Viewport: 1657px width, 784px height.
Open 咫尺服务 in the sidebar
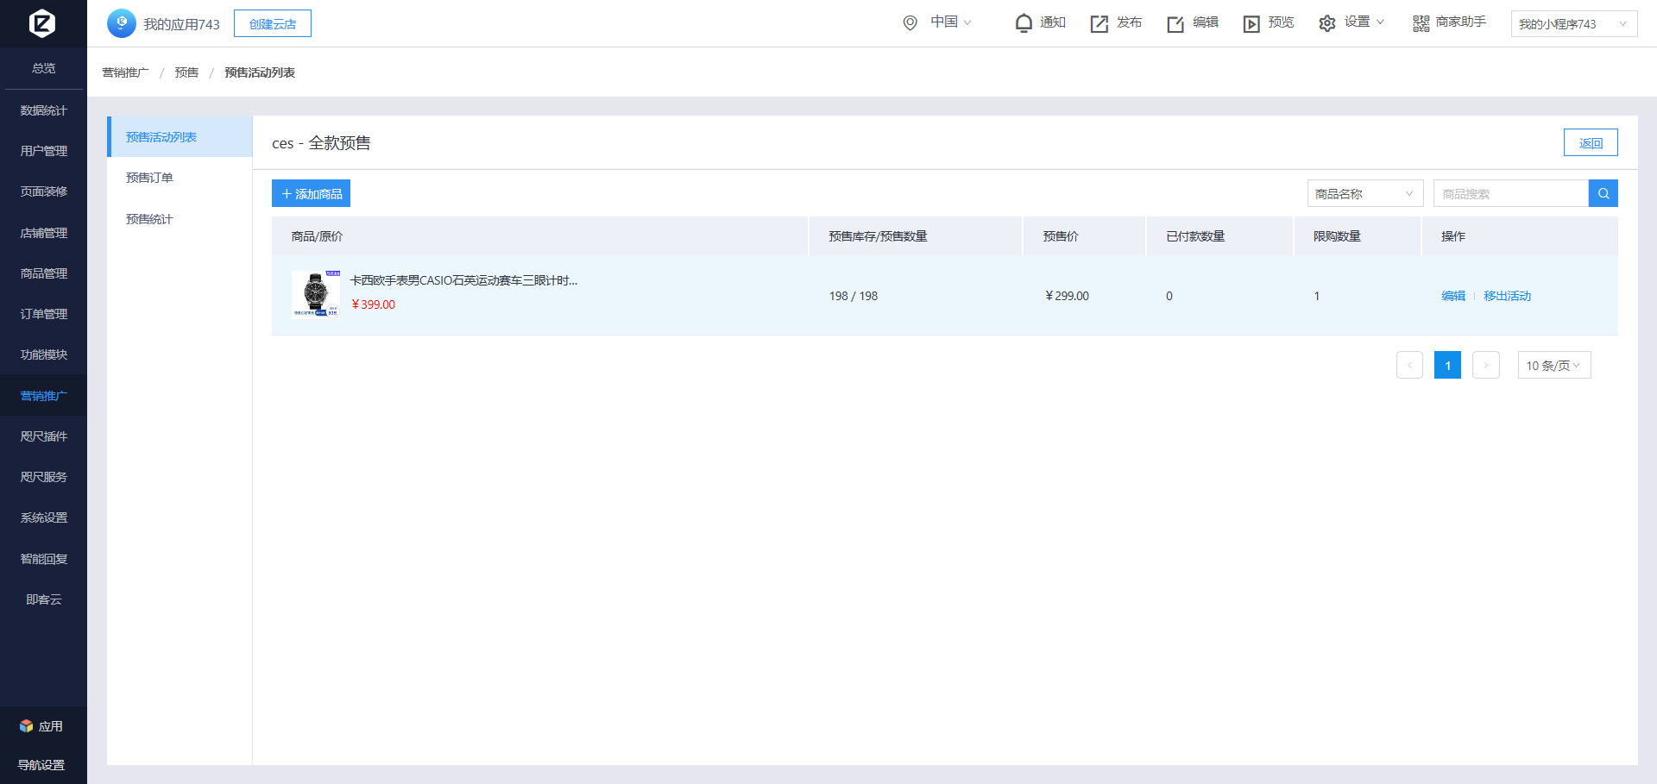(x=43, y=477)
